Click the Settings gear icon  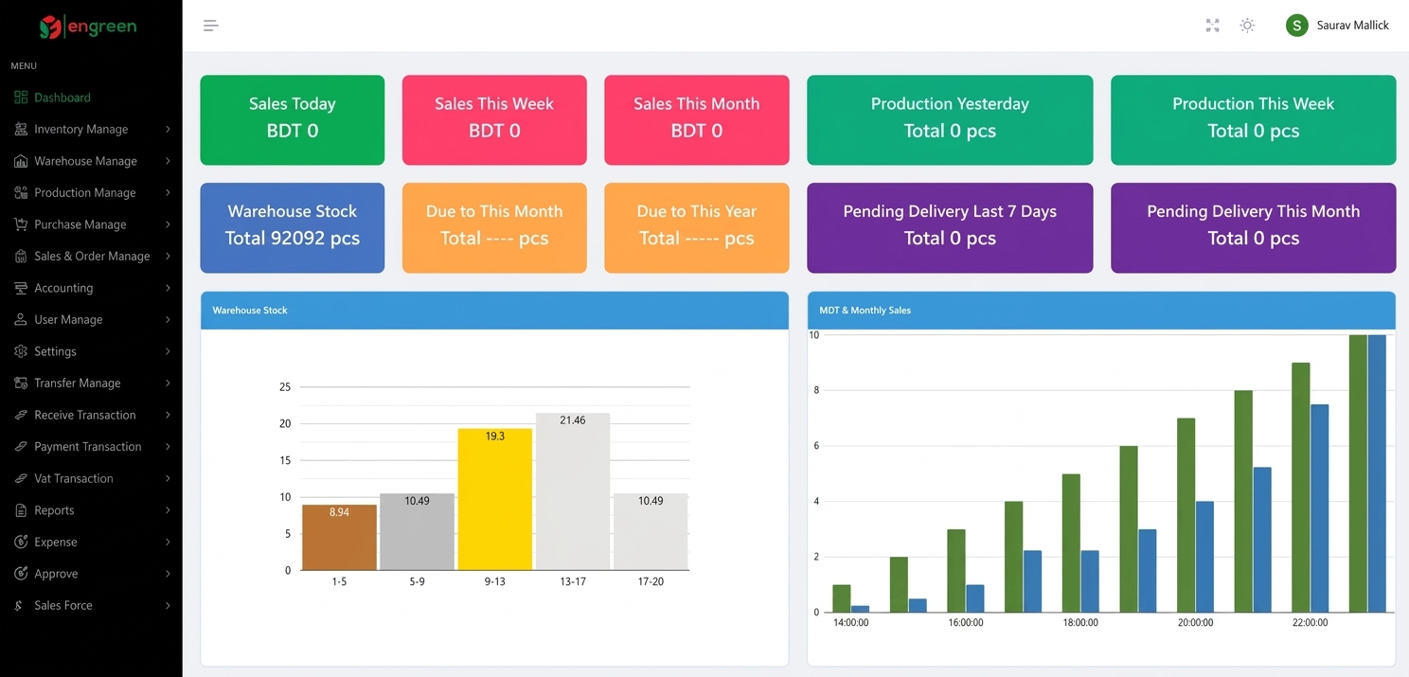click(x=21, y=351)
